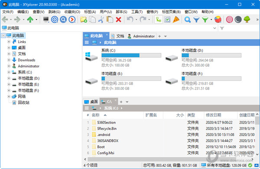Toggle the blue visual filter icon

coord(196,19)
